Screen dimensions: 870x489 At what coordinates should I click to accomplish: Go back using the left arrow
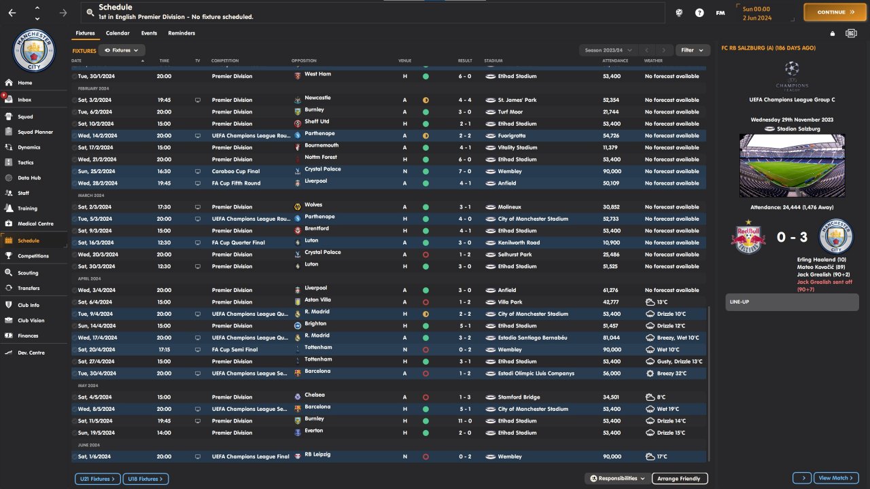[13, 12]
